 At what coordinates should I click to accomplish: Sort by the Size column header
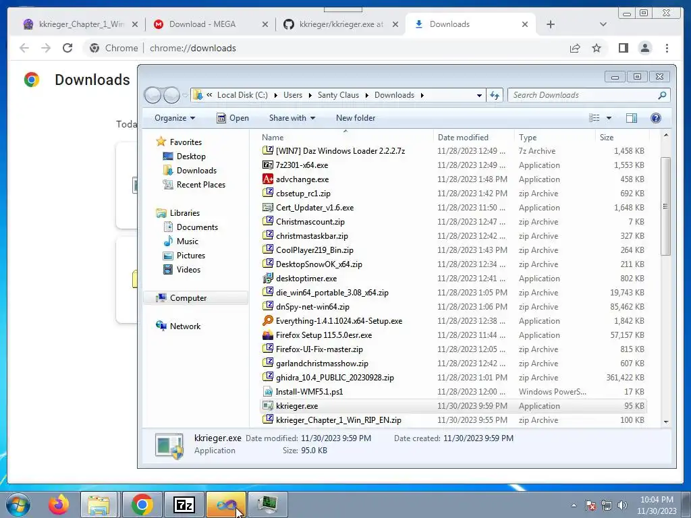tap(622, 138)
